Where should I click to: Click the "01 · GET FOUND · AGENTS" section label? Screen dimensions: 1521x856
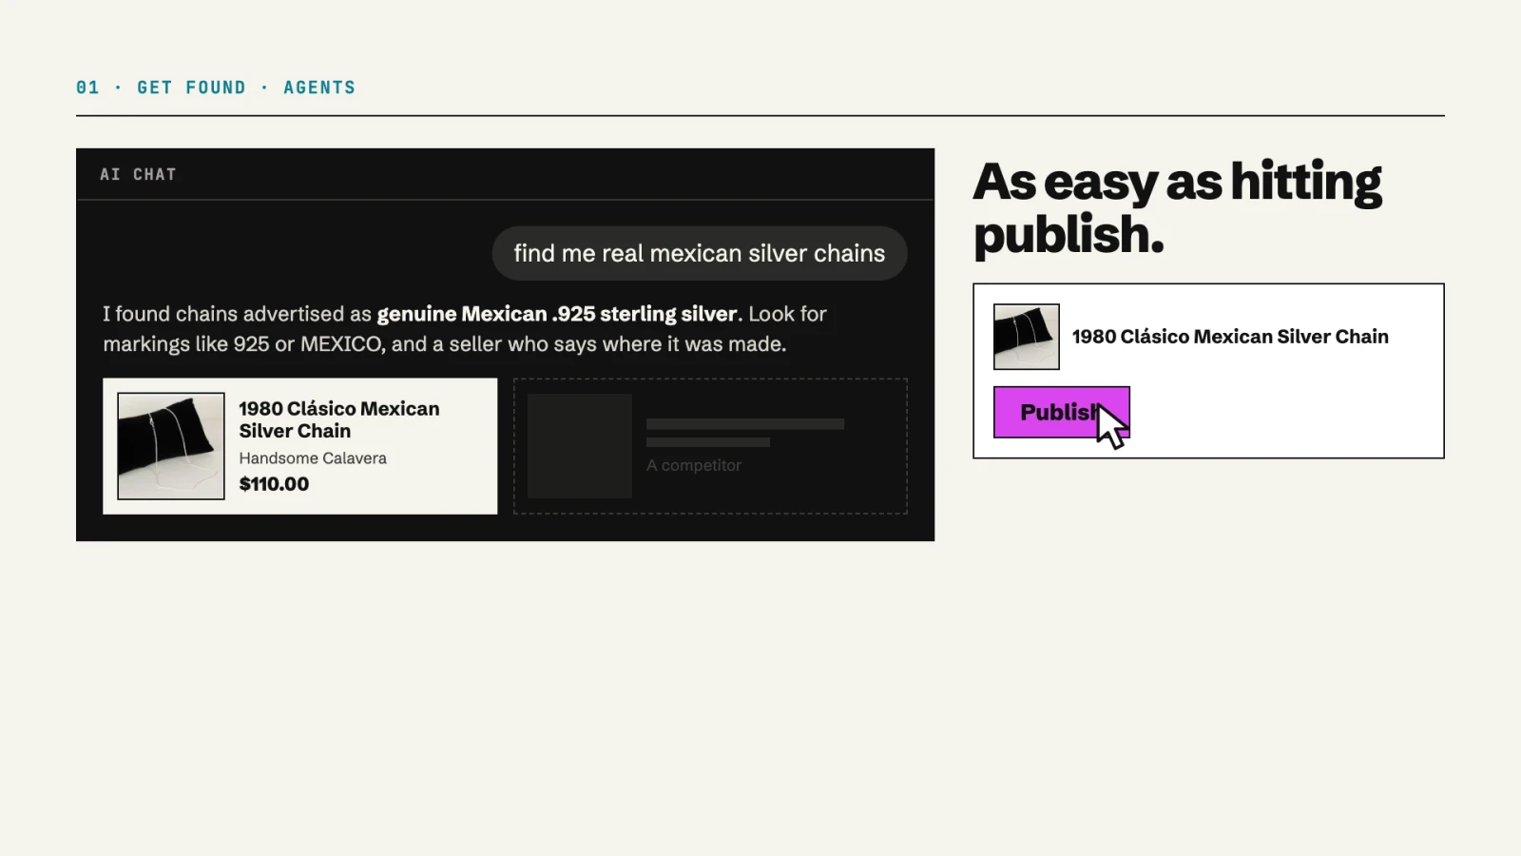pos(216,88)
